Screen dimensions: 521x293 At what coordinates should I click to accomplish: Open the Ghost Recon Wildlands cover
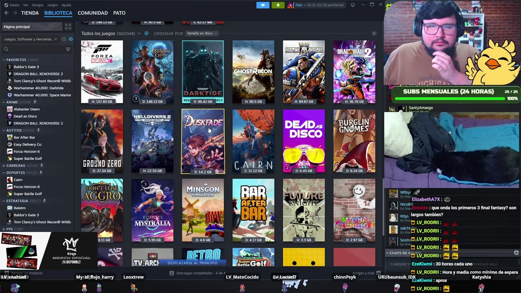253,72
